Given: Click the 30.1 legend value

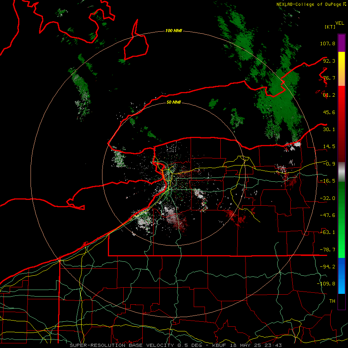Looking at the screenshot, I should [329, 130].
